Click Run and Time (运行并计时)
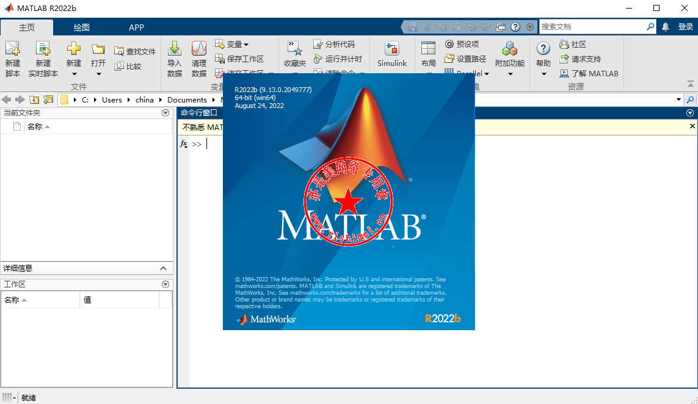This screenshot has width=698, height=404. click(x=338, y=59)
